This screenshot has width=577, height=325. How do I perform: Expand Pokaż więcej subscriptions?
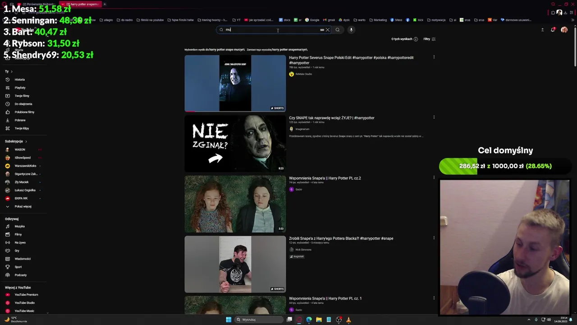[23, 206]
